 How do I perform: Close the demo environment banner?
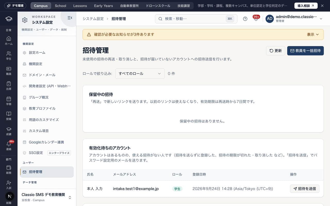tap(322, 6)
